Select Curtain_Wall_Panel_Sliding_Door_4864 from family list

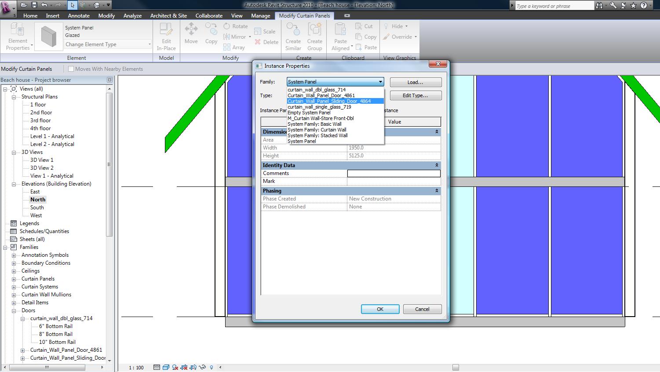point(335,101)
